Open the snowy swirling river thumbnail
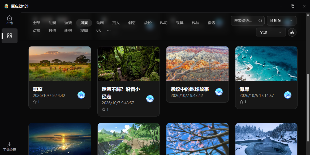Viewport: 310px width, 155px height. (x=266, y=139)
